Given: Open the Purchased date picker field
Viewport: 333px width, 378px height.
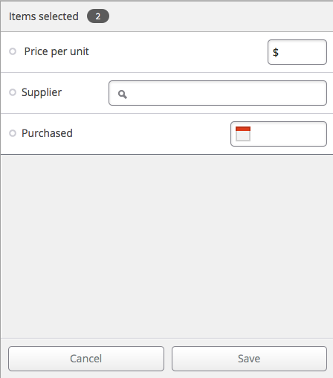Looking at the screenshot, I should pyautogui.click(x=279, y=134).
